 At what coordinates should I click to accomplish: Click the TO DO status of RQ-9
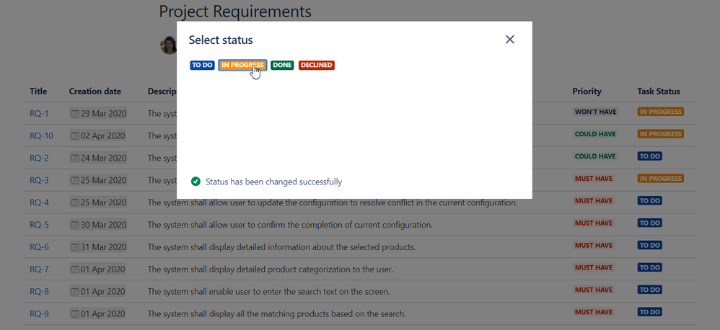point(650,312)
